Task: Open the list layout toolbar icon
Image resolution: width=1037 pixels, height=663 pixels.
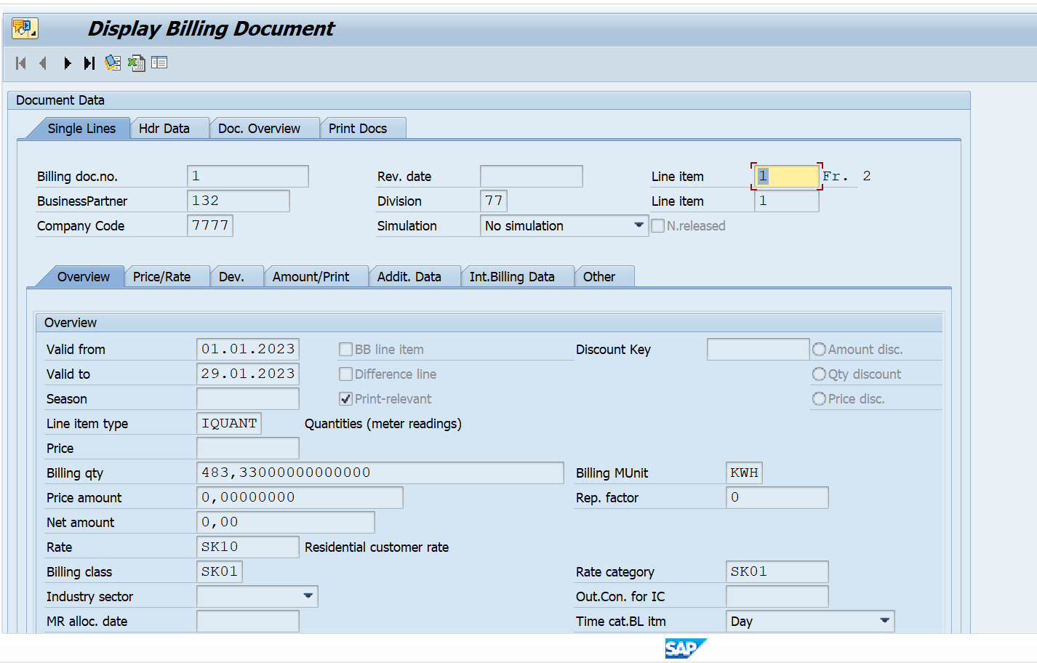Action: coord(159,63)
